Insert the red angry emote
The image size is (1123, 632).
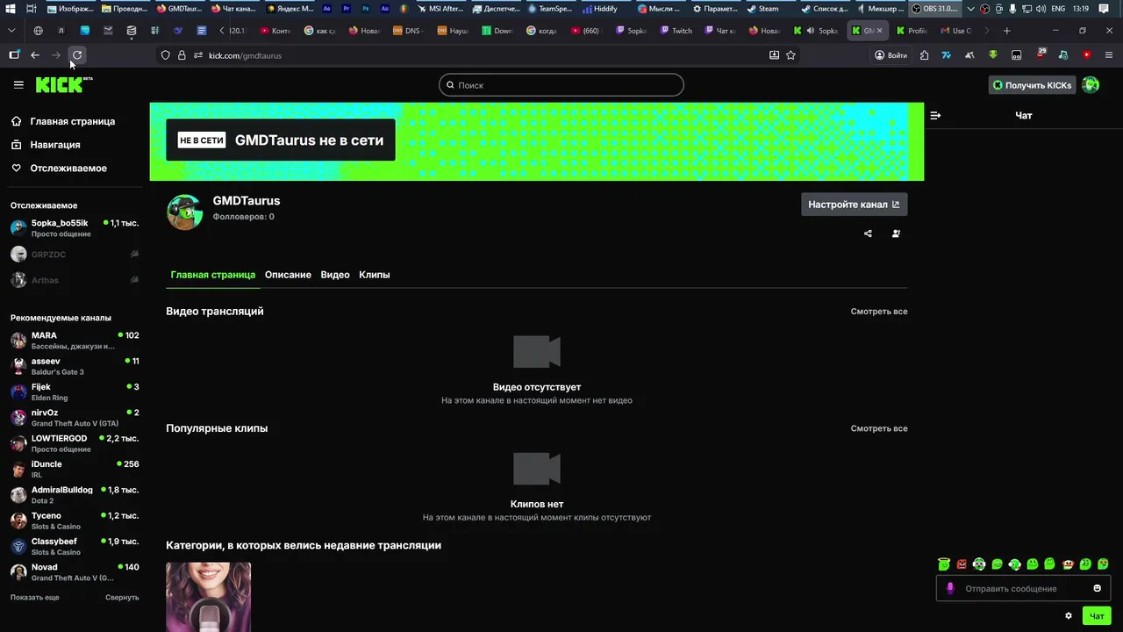tap(962, 564)
